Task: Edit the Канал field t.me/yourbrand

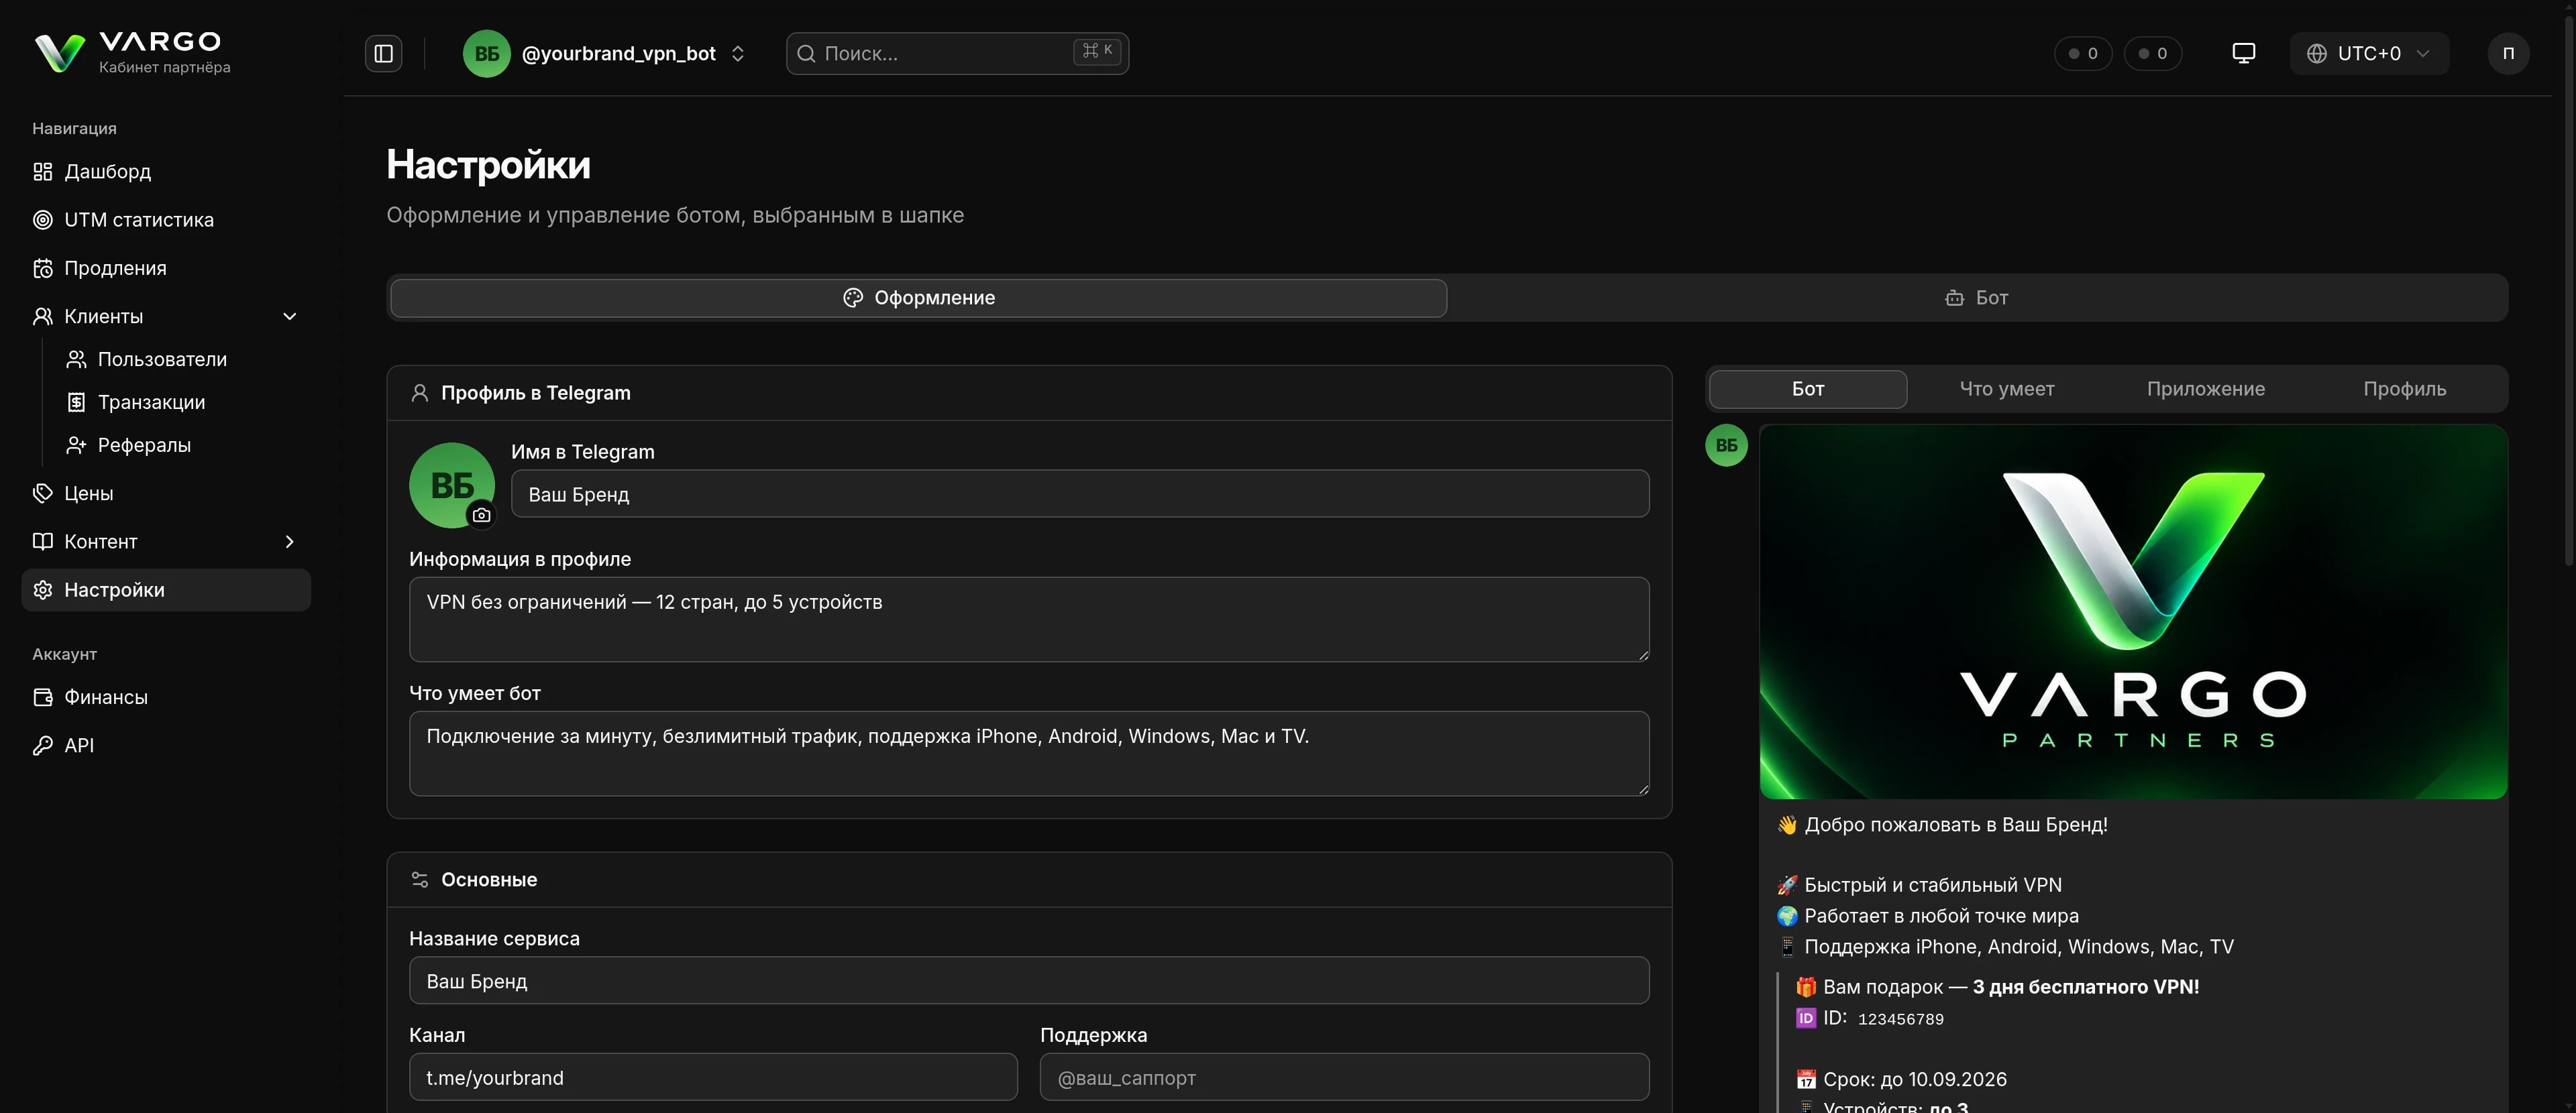Action: point(713,1077)
